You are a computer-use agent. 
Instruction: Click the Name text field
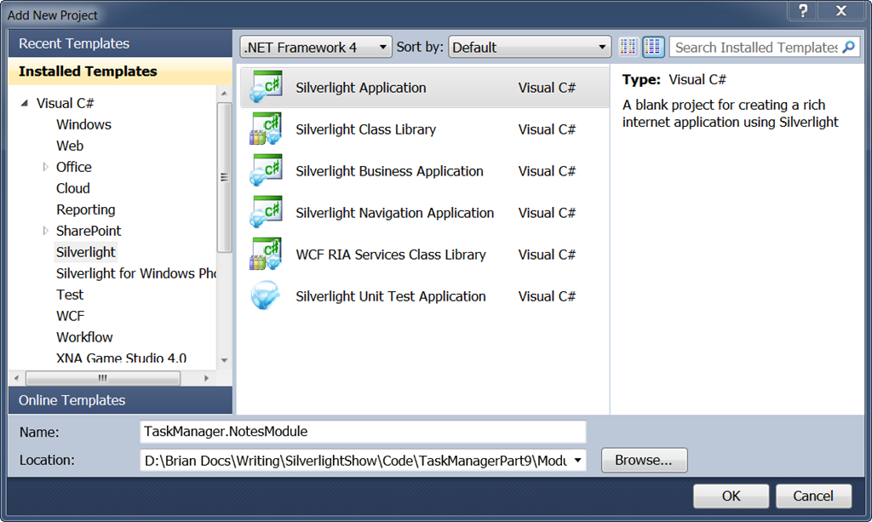(x=363, y=432)
